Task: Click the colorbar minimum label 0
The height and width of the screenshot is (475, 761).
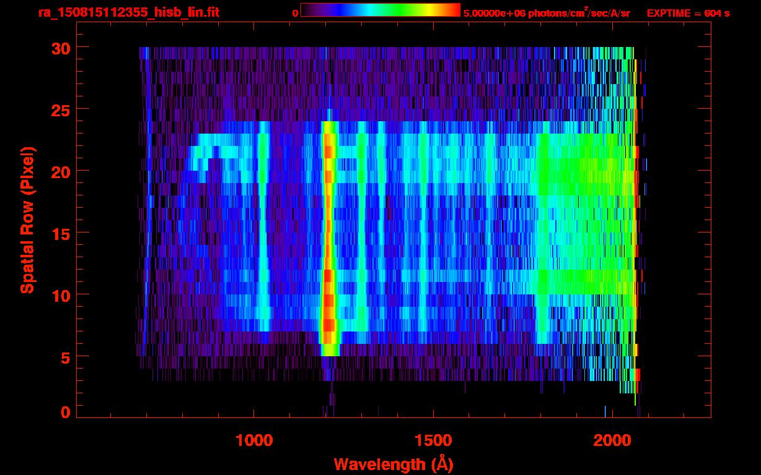Action: pyautogui.click(x=295, y=13)
